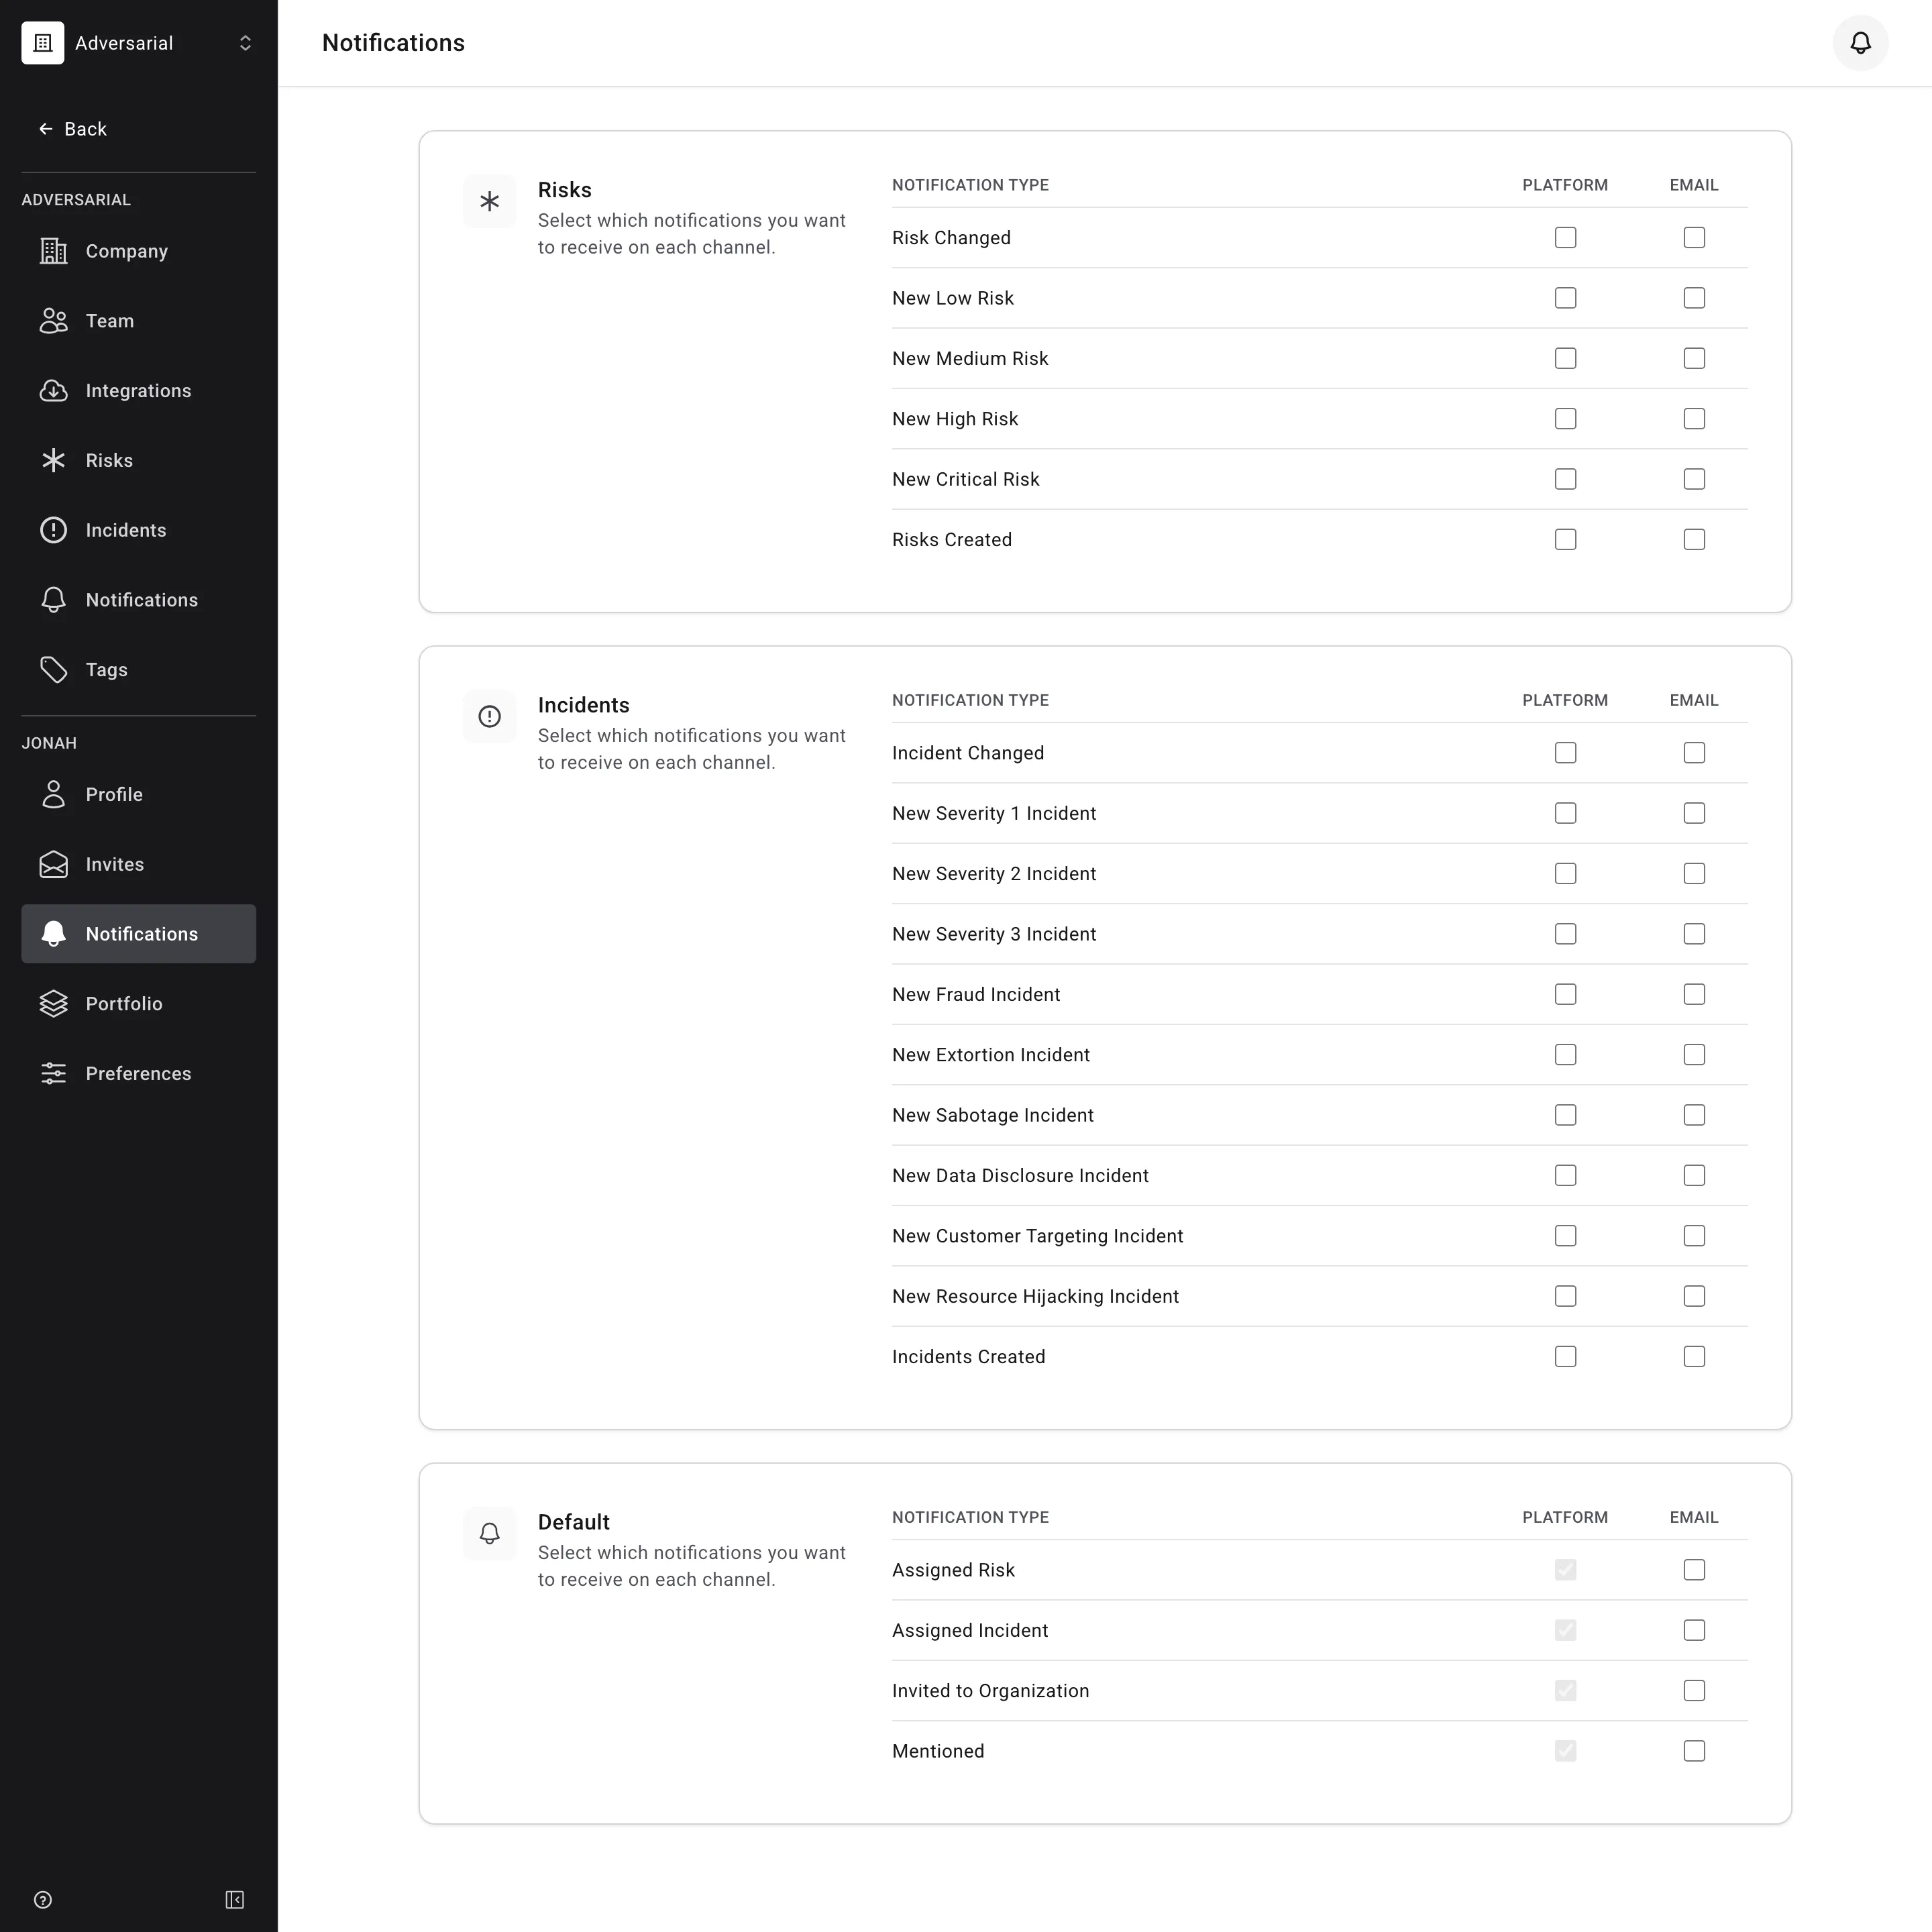Image resolution: width=1932 pixels, height=1932 pixels.
Task: Check Platform for New Customer Targeting Incident
Action: pyautogui.click(x=1565, y=1236)
